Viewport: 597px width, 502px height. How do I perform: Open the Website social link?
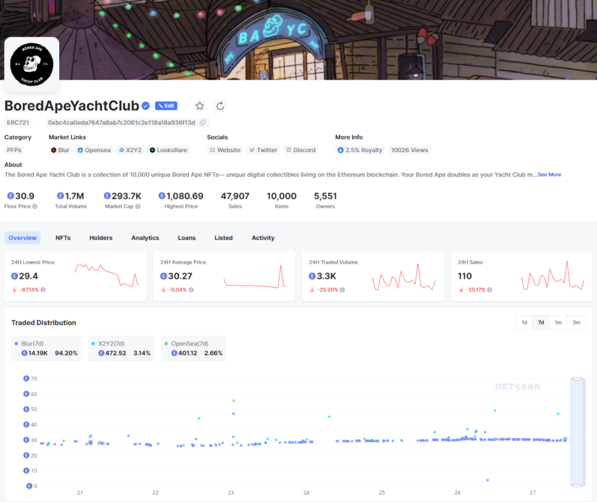[x=225, y=150]
